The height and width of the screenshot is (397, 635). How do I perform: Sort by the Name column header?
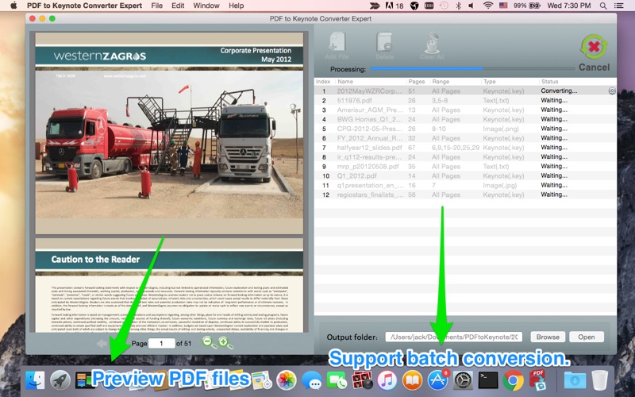coord(345,82)
